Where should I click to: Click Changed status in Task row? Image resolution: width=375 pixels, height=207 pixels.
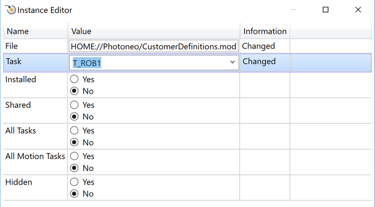point(259,61)
